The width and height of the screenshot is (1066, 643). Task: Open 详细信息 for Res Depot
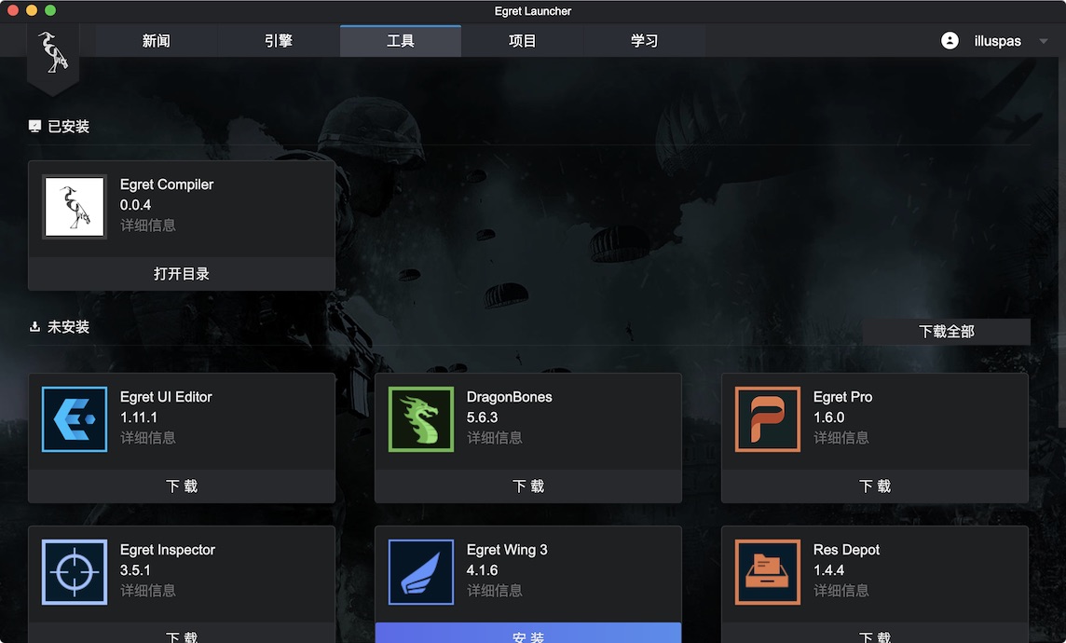pos(841,591)
